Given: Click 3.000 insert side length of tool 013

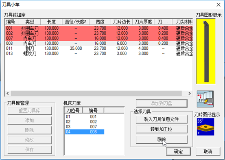Looking at the screenshot, I should (x=122, y=53).
